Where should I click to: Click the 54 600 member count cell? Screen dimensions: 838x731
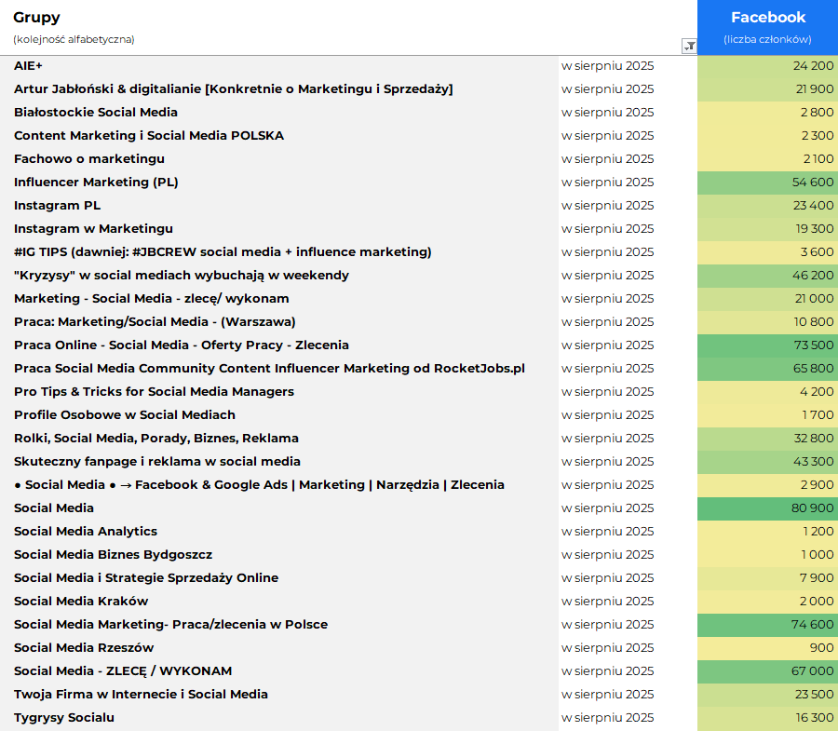(767, 183)
